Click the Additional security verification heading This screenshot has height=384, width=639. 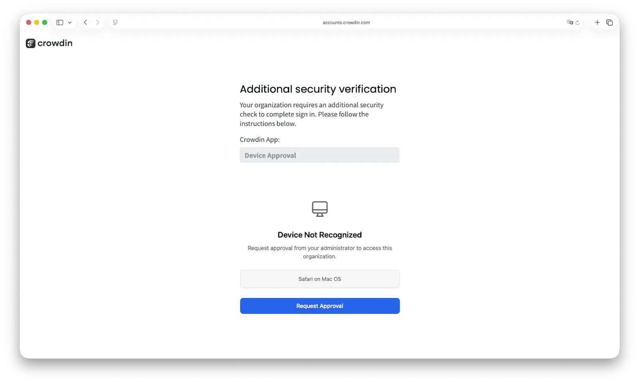tap(318, 89)
